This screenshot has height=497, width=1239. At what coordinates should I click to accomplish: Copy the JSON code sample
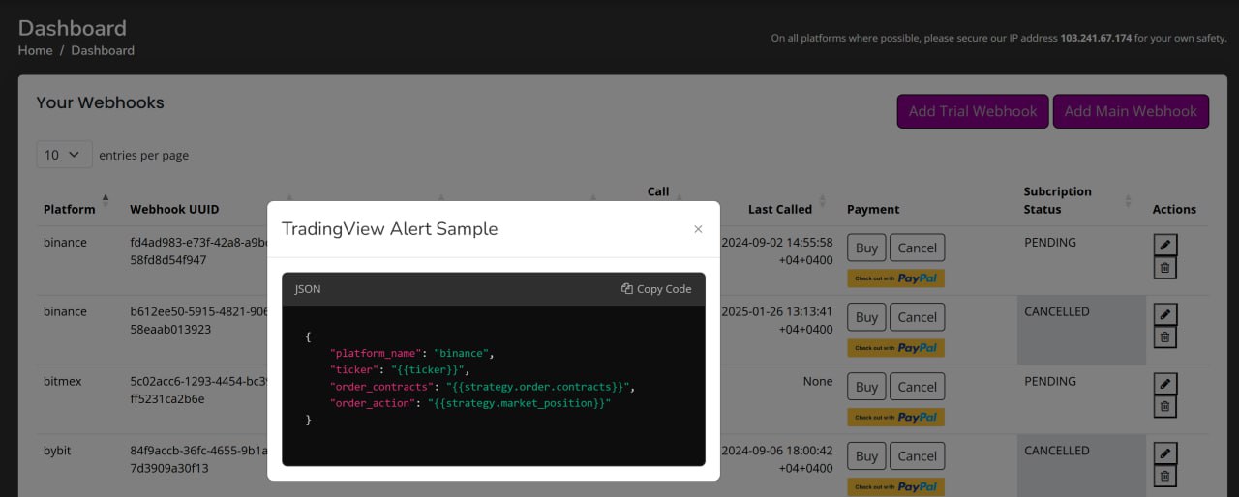[656, 288]
